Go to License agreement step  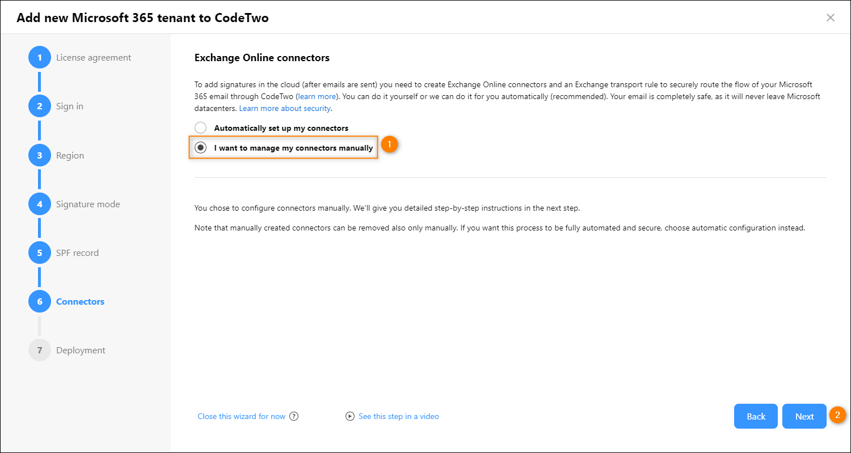point(94,57)
